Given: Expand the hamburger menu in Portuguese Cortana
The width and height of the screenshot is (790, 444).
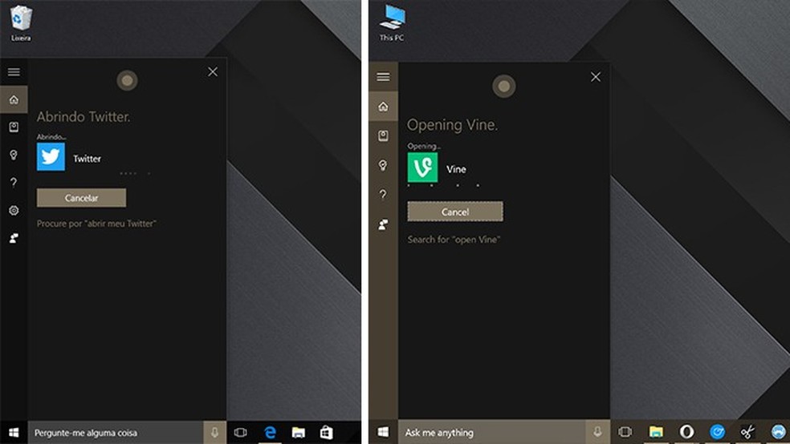Looking at the screenshot, I should 14,72.
